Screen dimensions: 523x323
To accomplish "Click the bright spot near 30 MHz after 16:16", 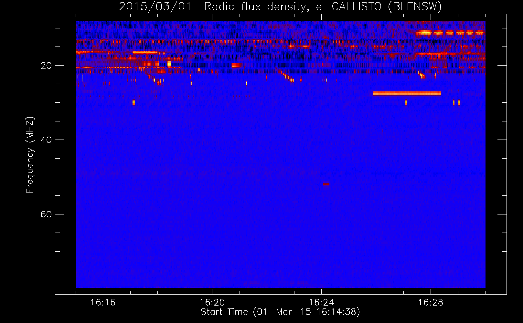I will [x=134, y=103].
